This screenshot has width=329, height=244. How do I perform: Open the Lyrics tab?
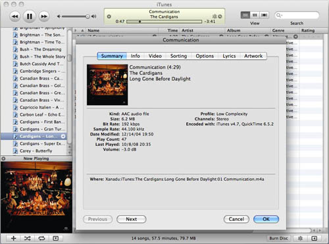(x=229, y=56)
